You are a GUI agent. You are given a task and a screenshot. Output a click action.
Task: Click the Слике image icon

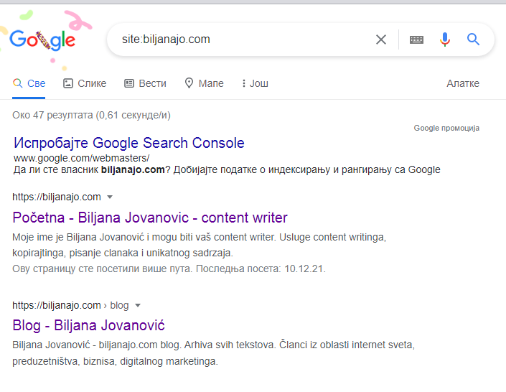(x=67, y=83)
